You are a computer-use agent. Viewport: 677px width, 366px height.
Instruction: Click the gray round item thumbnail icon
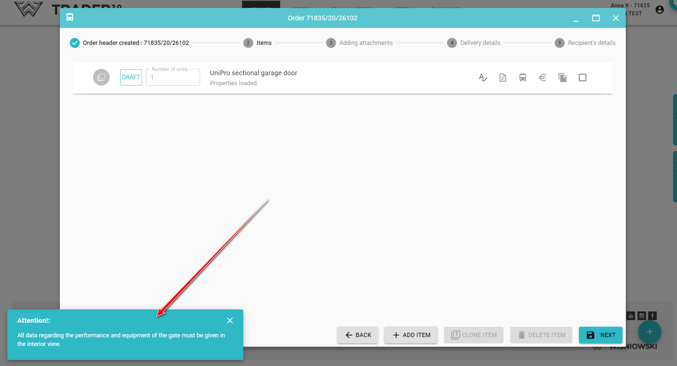pos(101,77)
